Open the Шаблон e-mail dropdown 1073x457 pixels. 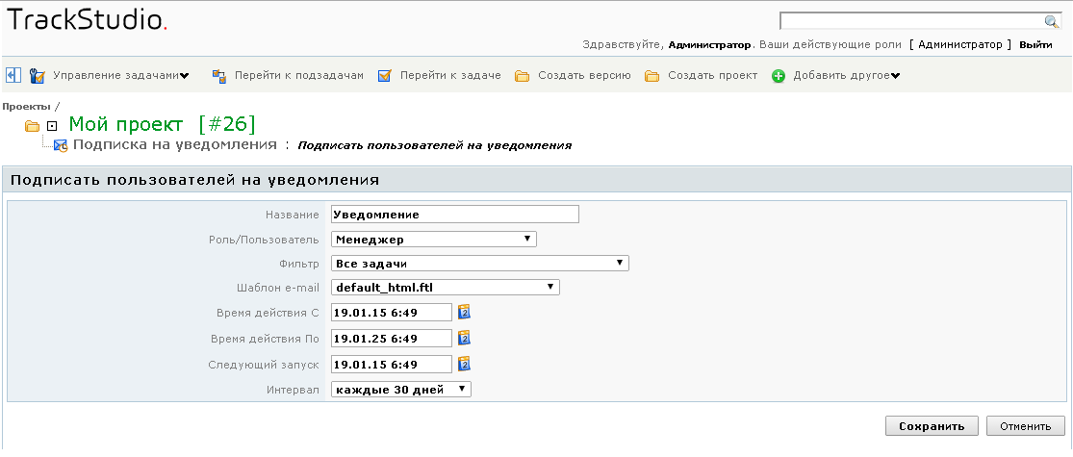point(445,287)
